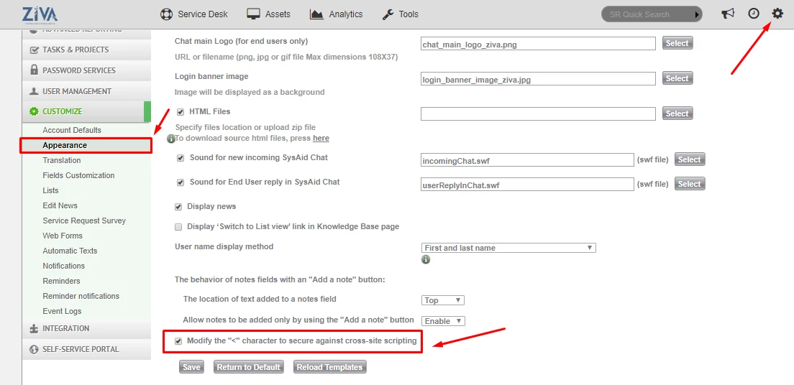
Task: Open Lists in sidebar
Action: (x=50, y=191)
